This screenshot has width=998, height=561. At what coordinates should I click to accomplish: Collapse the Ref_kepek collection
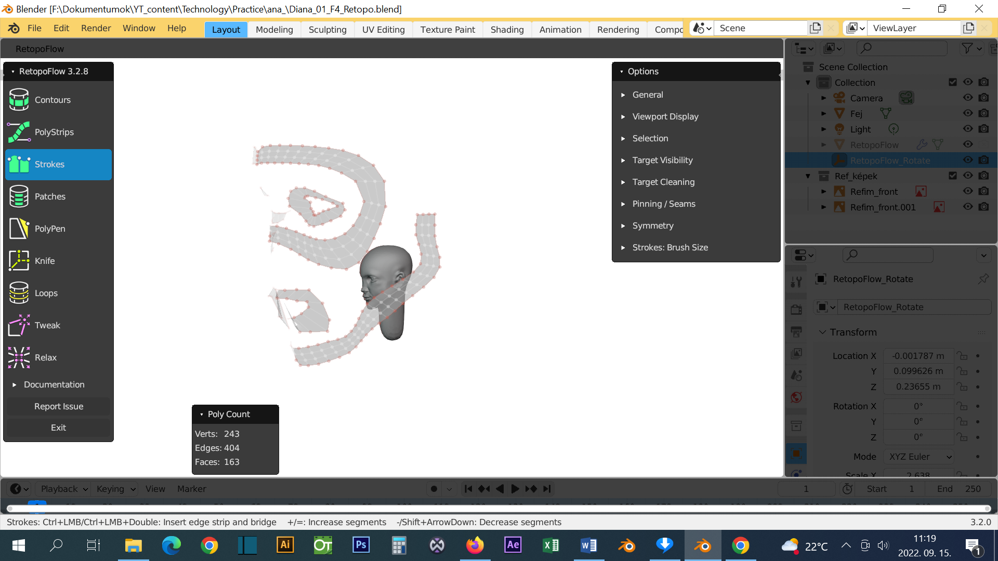tap(808, 176)
